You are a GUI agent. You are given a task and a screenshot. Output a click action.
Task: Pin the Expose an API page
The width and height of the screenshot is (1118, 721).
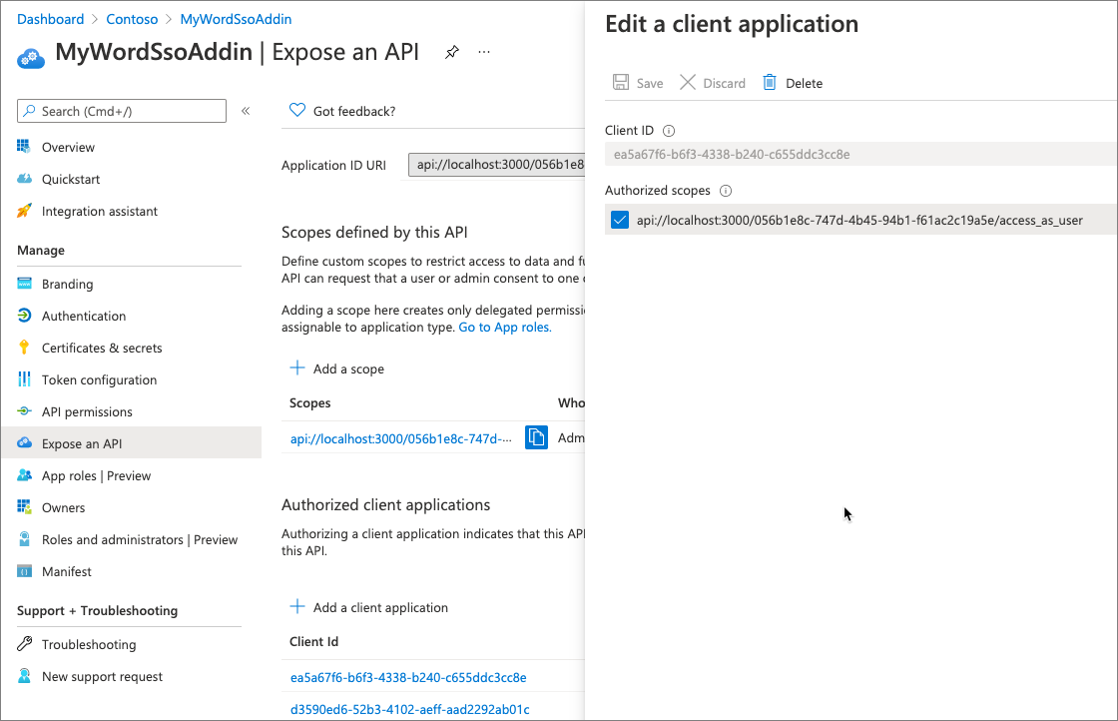[452, 52]
